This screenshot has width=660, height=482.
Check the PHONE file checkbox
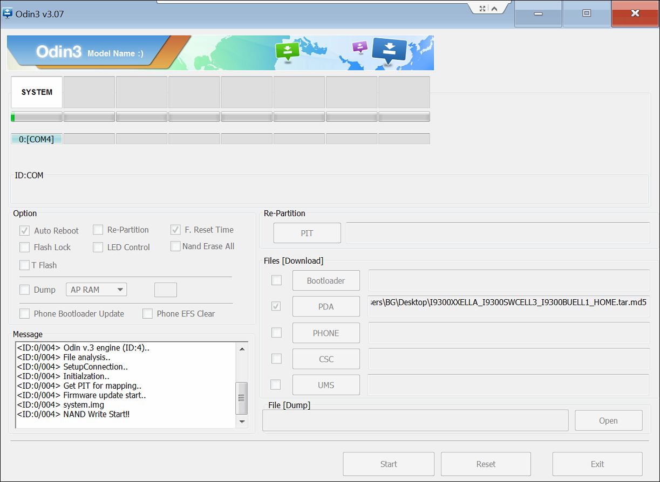point(276,333)
